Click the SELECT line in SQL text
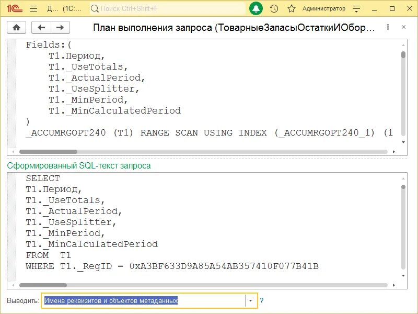418x314 pixels. click(x=43, y=178)
